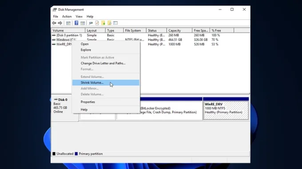This screenshot has height=169, width=302.
Task: Sort by the Capacity column header
Action: (x=179, y=31)
